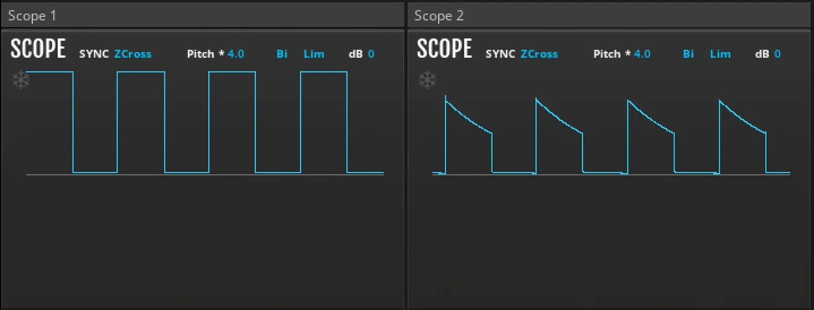Toggle the Bi polarity option in Scope 2
814x310 pixels.
[688, 54]
